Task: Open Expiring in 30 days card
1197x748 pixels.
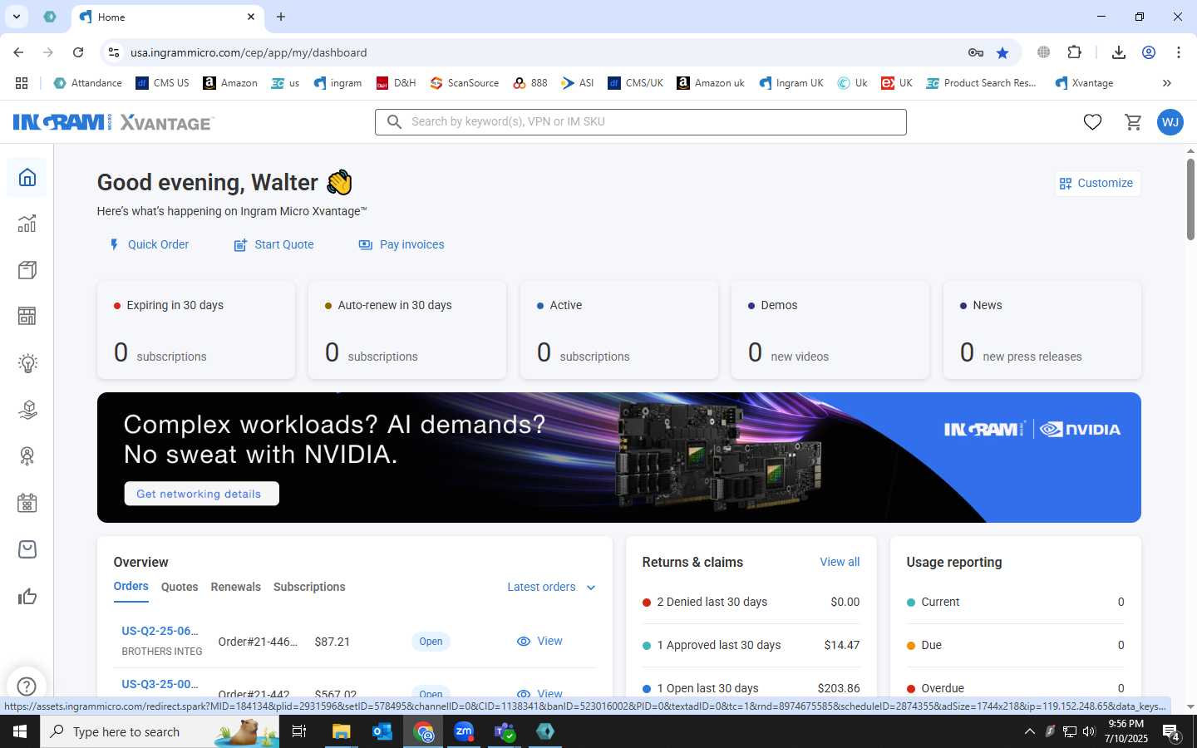Action: point(196,330)
